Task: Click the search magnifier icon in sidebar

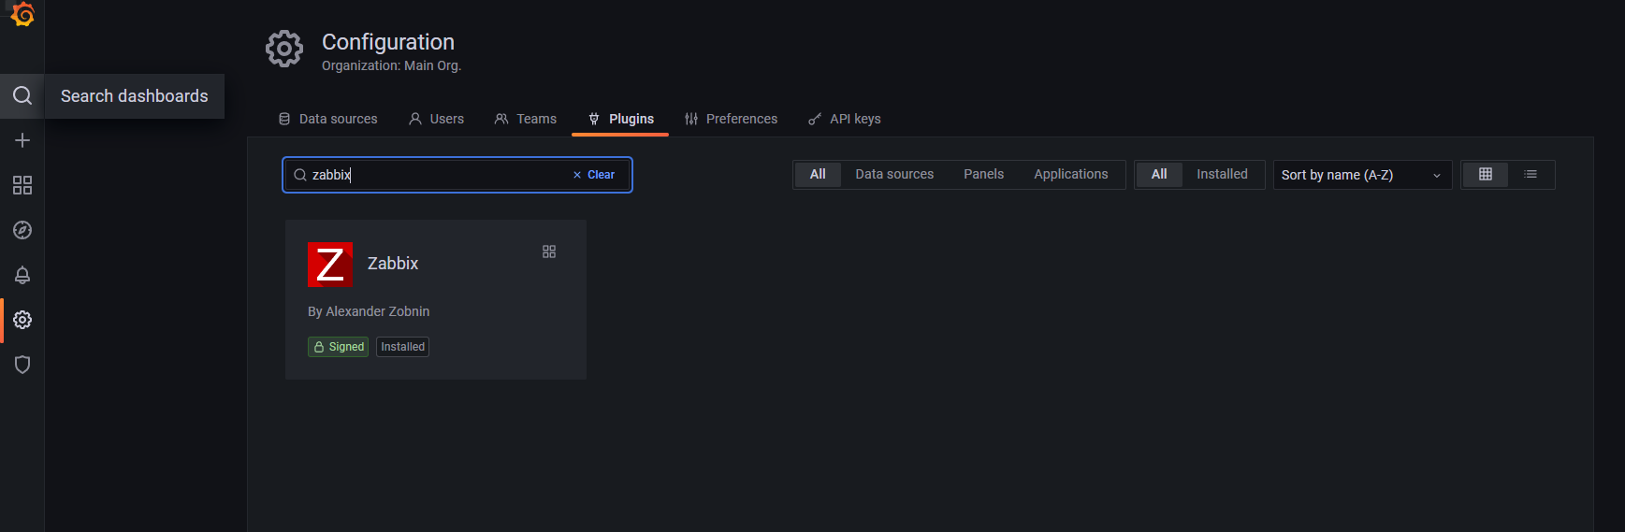Action: tap(22, 95)
